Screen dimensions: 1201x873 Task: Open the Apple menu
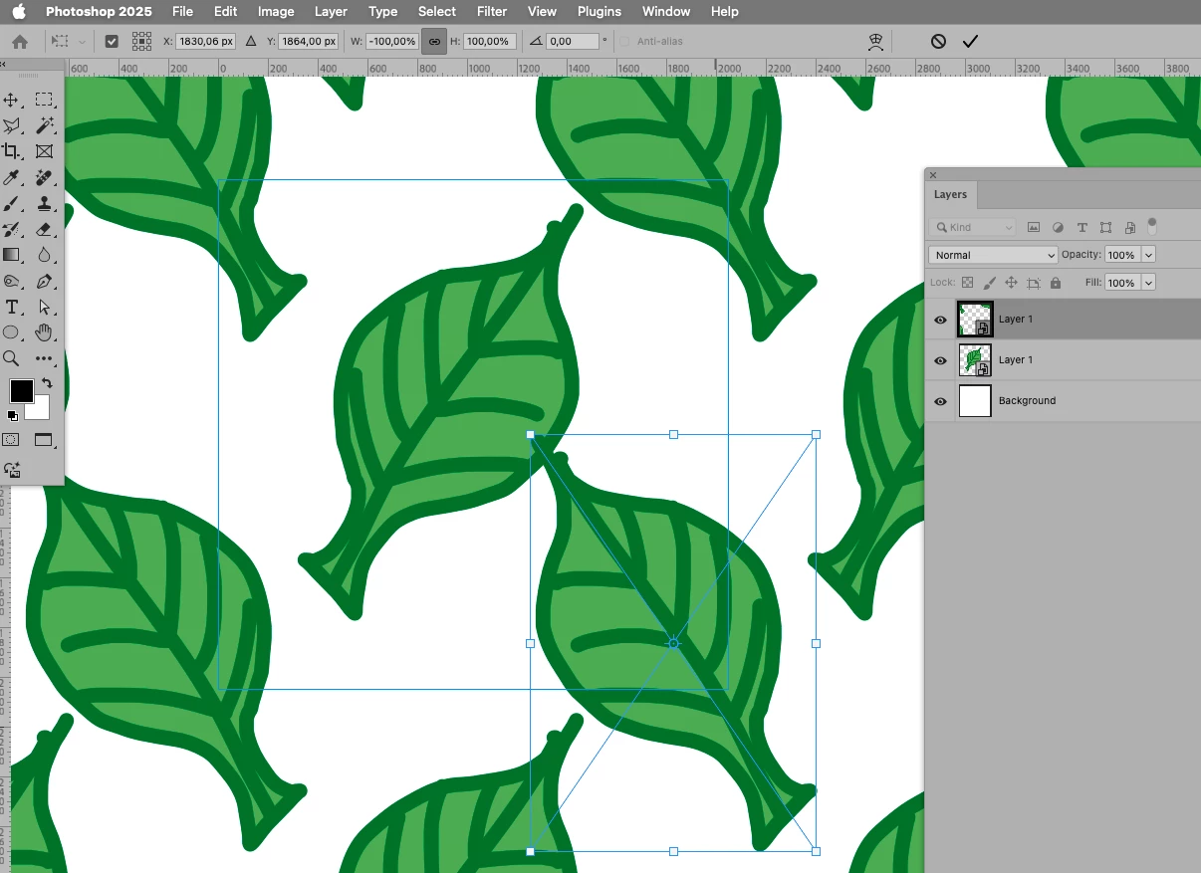click(19, 11)
